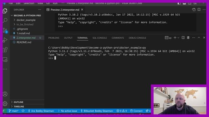Select the 2.interpreter.md file
This screenshot has width=209, height=117.
pos(27,38)
